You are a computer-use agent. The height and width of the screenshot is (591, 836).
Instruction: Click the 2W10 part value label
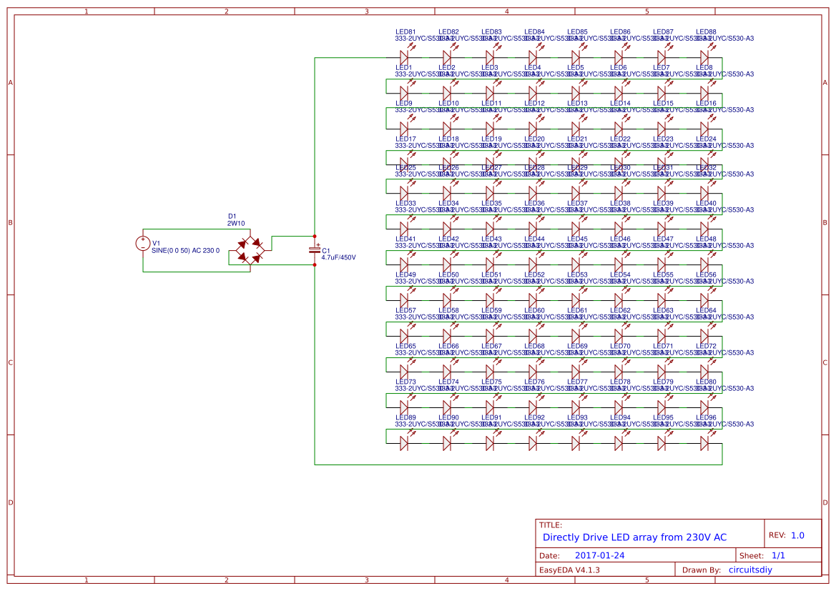tap(236, 224)
